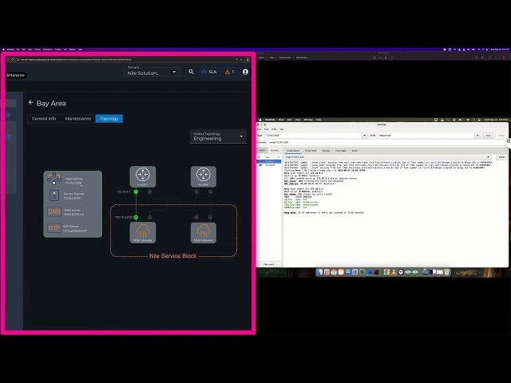Open the Trash in the dock
This screenshot has width=511, height=383.
pyautogui.click(x=447, y=272)
